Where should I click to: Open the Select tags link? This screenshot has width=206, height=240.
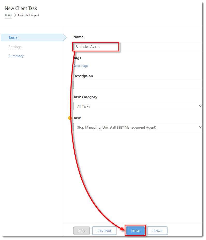[x=81, y=66]
